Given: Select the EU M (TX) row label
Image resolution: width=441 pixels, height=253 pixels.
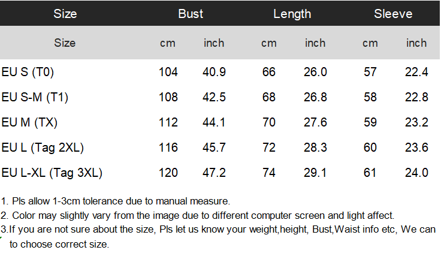Looking at the screenshot, I should click(29, 122).
